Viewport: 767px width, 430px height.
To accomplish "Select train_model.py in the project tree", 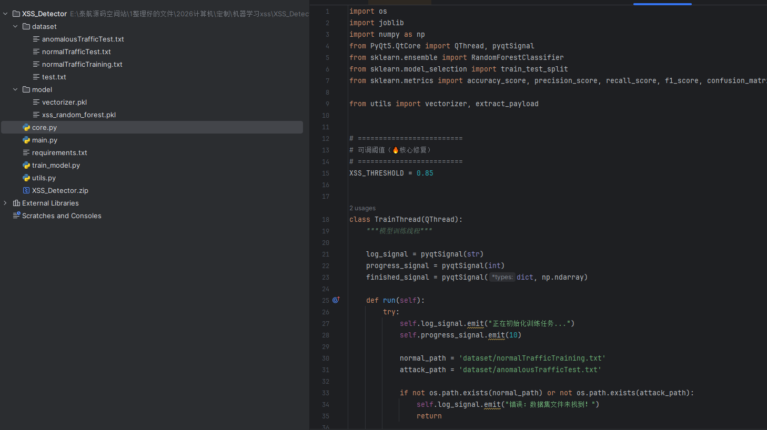I will (x=56, y=165).
